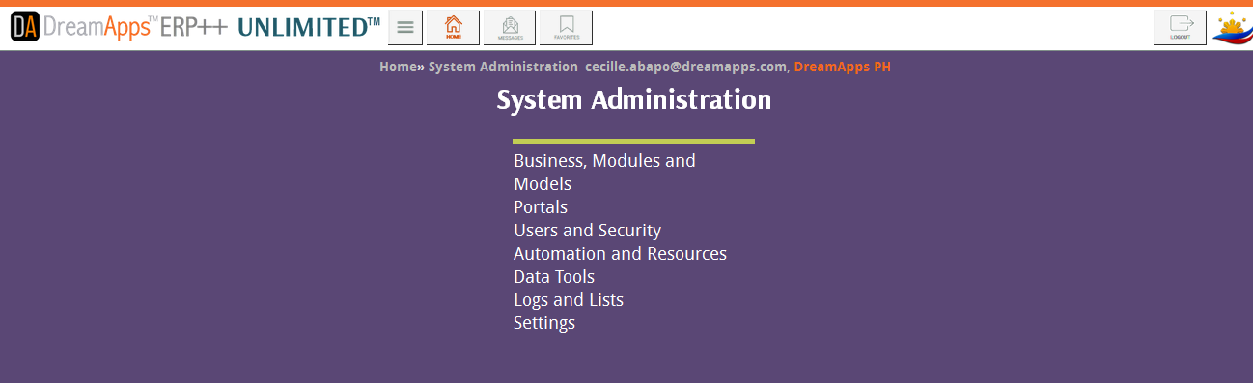Open the Data Tools section

(x=554, y=277)
